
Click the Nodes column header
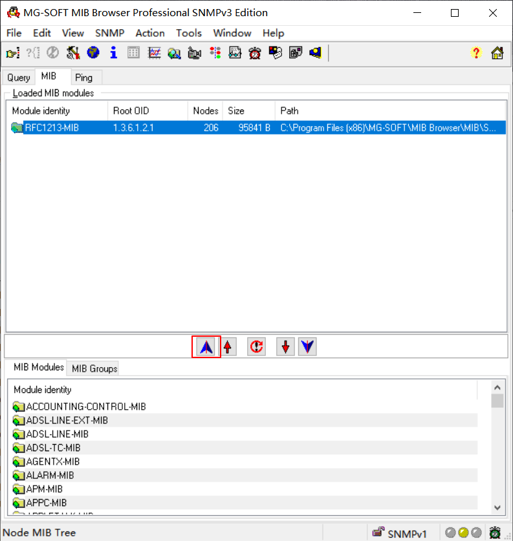point(206,111)
